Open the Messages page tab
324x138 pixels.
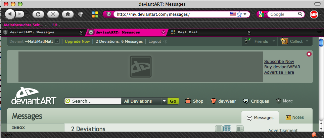pyautogui.click(x=260, y=118)
